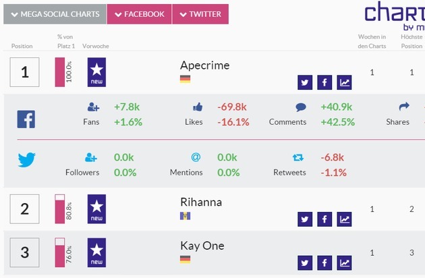Open the Rihanna artist link
Viewport: 425px width, 278px height.
coord(201,202)
